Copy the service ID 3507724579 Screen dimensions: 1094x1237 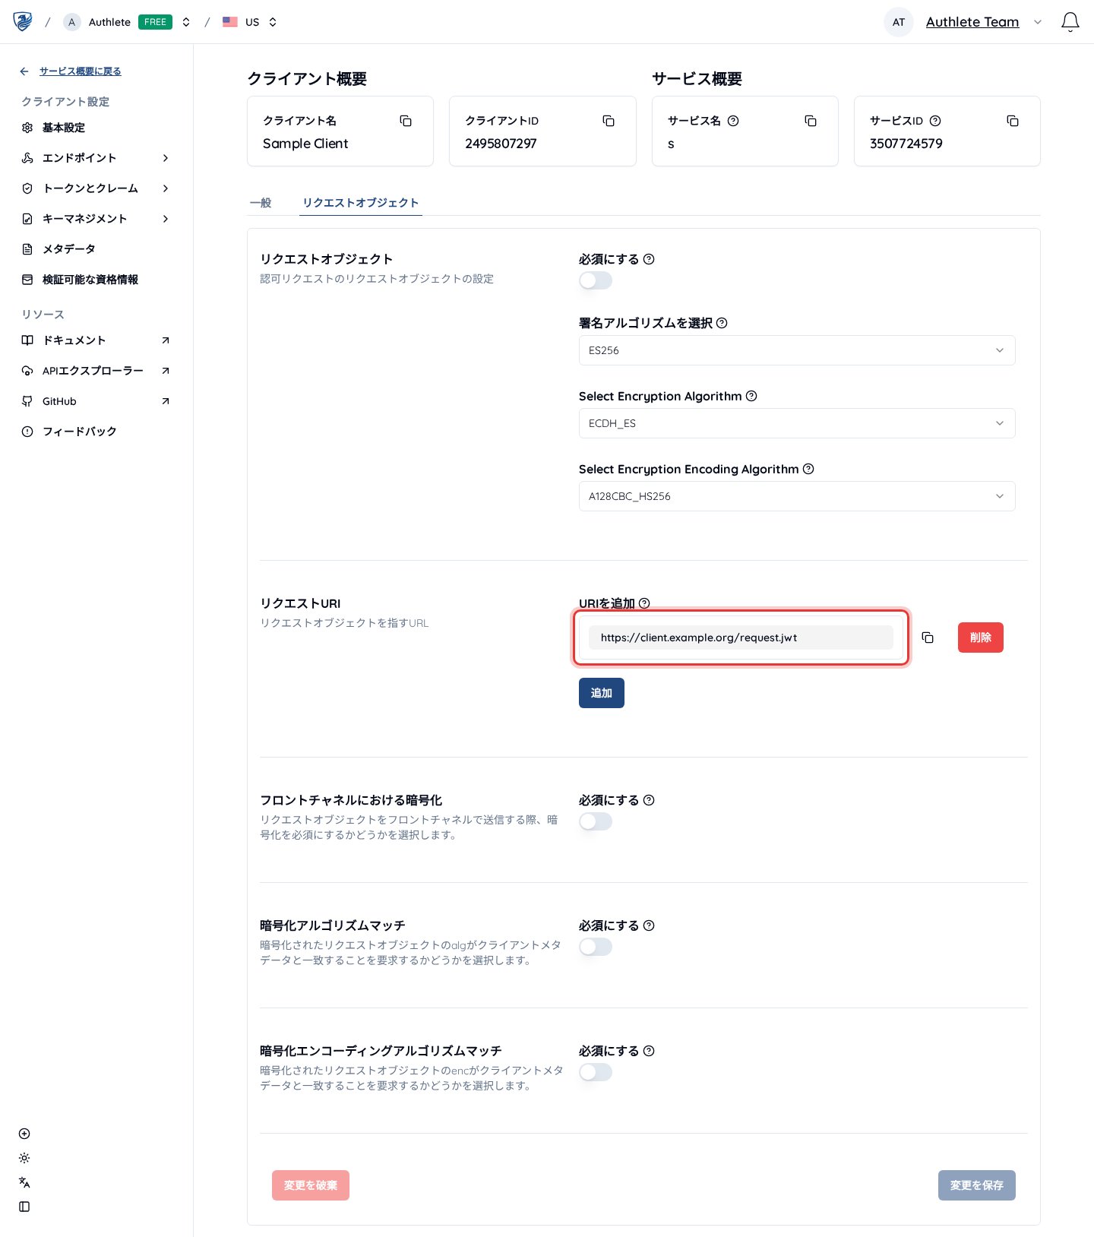(x=1013, y=121)
